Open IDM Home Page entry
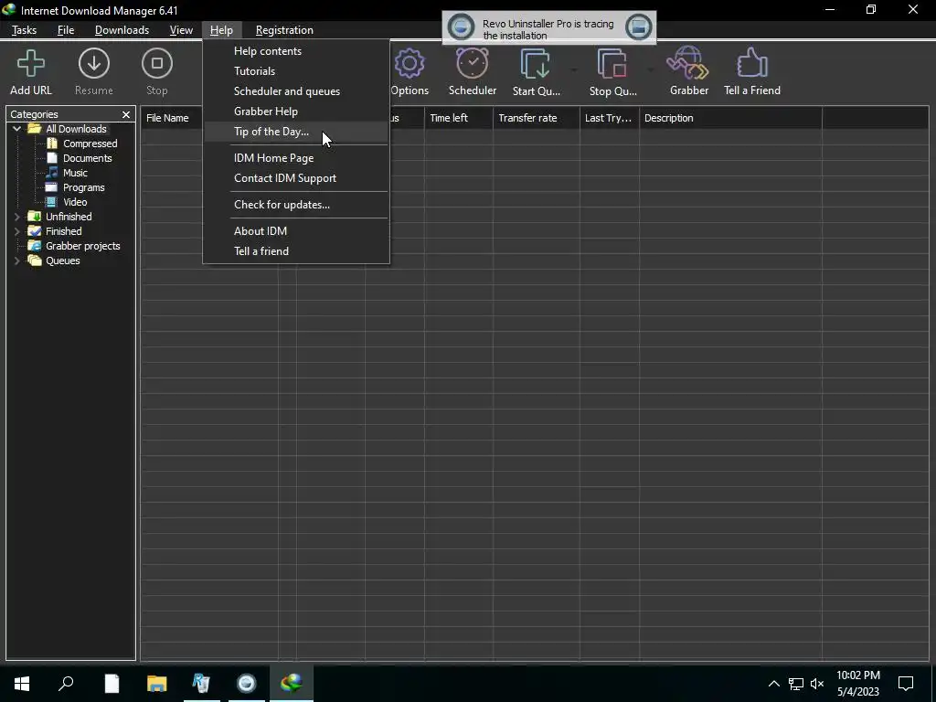 [x=296, y=157]
